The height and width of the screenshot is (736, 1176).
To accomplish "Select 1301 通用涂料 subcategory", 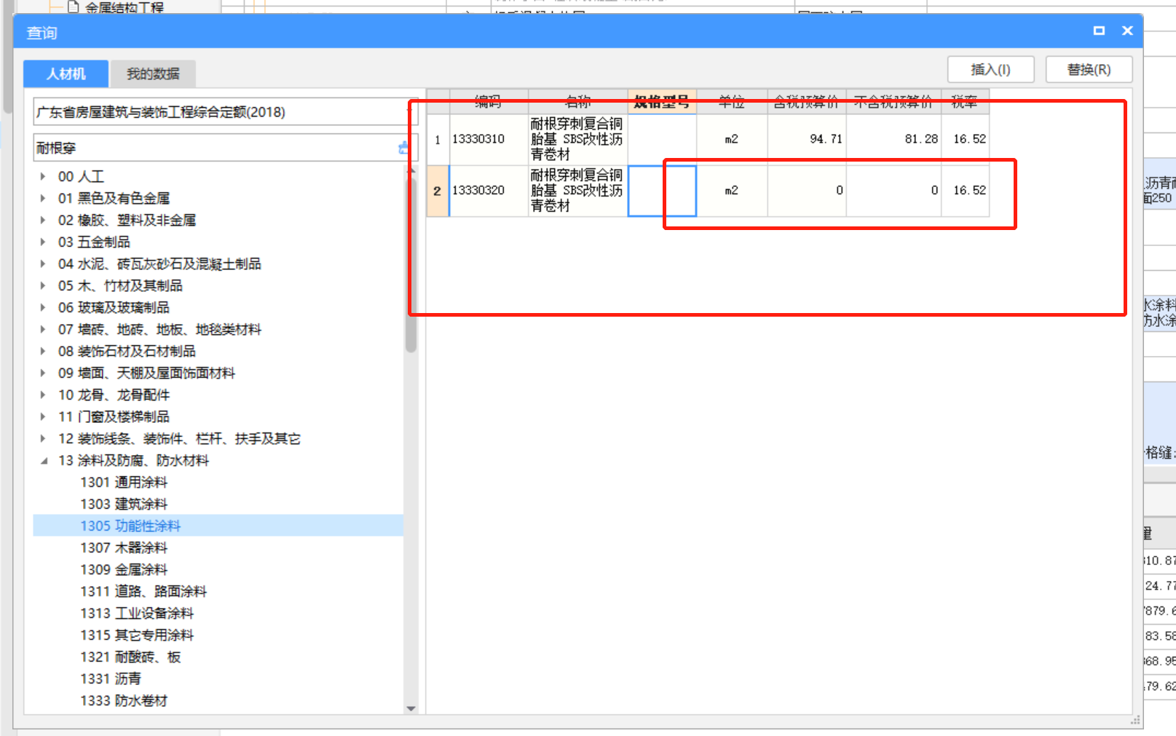I will tap(124, 482).
